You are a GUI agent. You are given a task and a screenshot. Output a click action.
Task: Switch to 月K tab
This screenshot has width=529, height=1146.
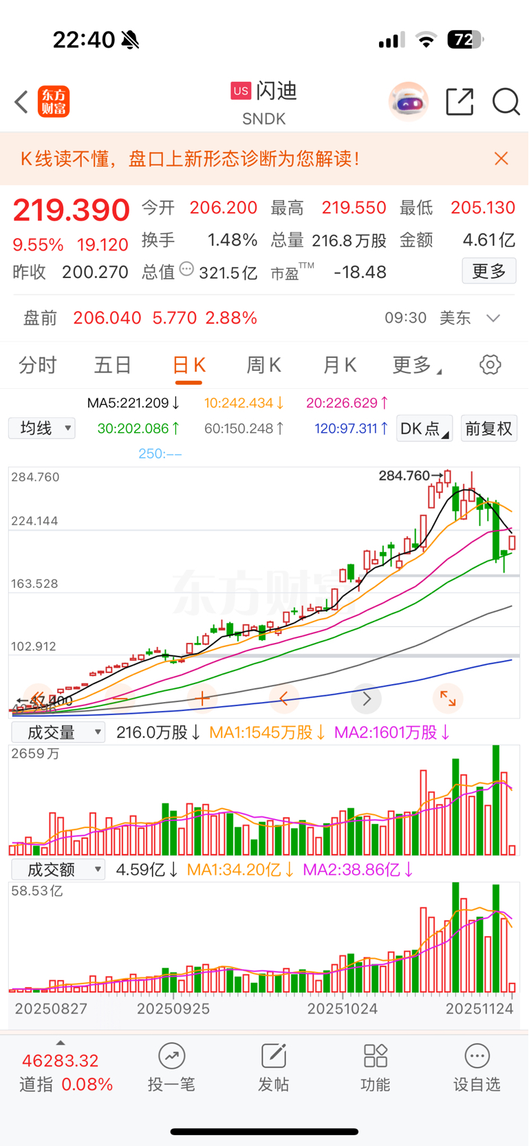340,365
